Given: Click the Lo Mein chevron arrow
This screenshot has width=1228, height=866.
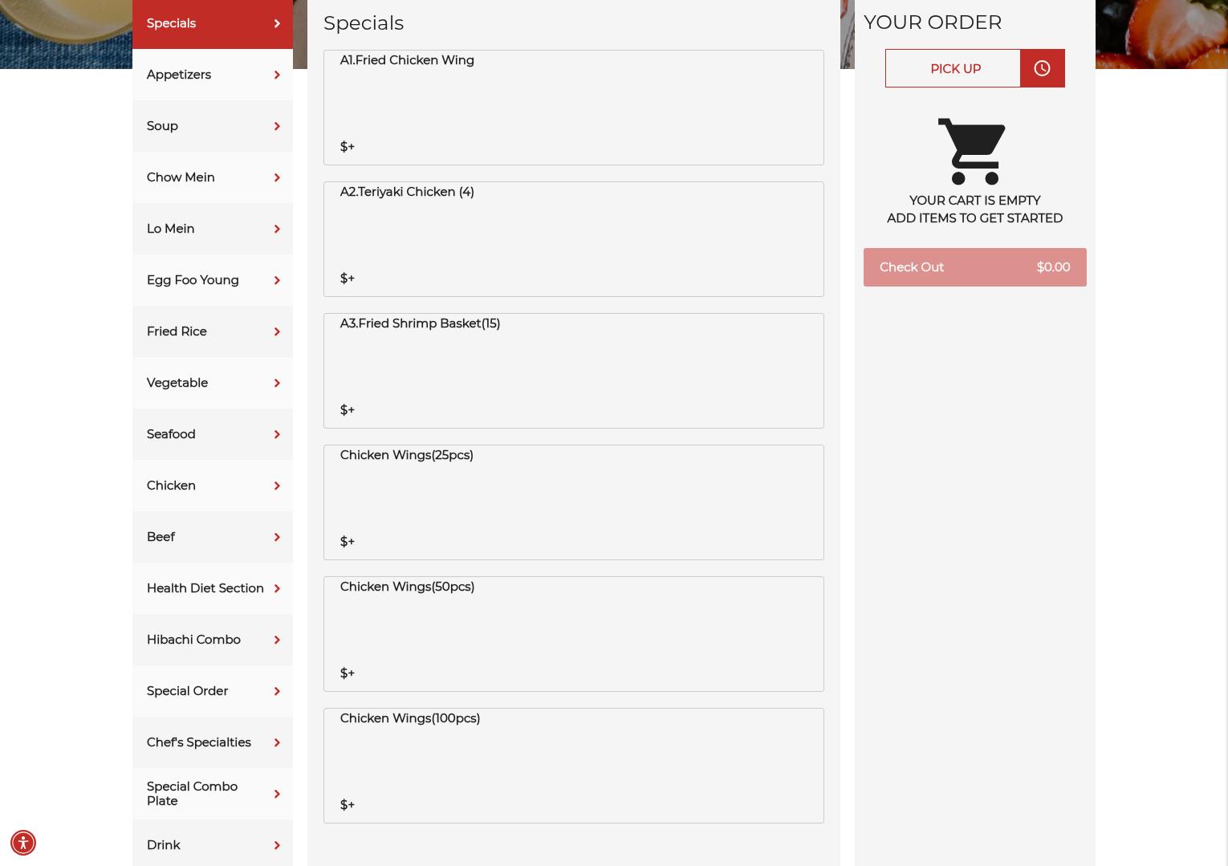Looking at the screenshot, I should pyautogui.click(x=277, y=229).
